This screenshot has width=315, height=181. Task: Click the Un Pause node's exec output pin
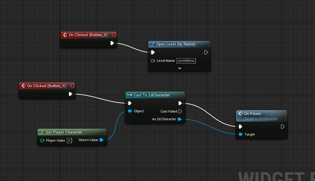(x=283, y=127)
